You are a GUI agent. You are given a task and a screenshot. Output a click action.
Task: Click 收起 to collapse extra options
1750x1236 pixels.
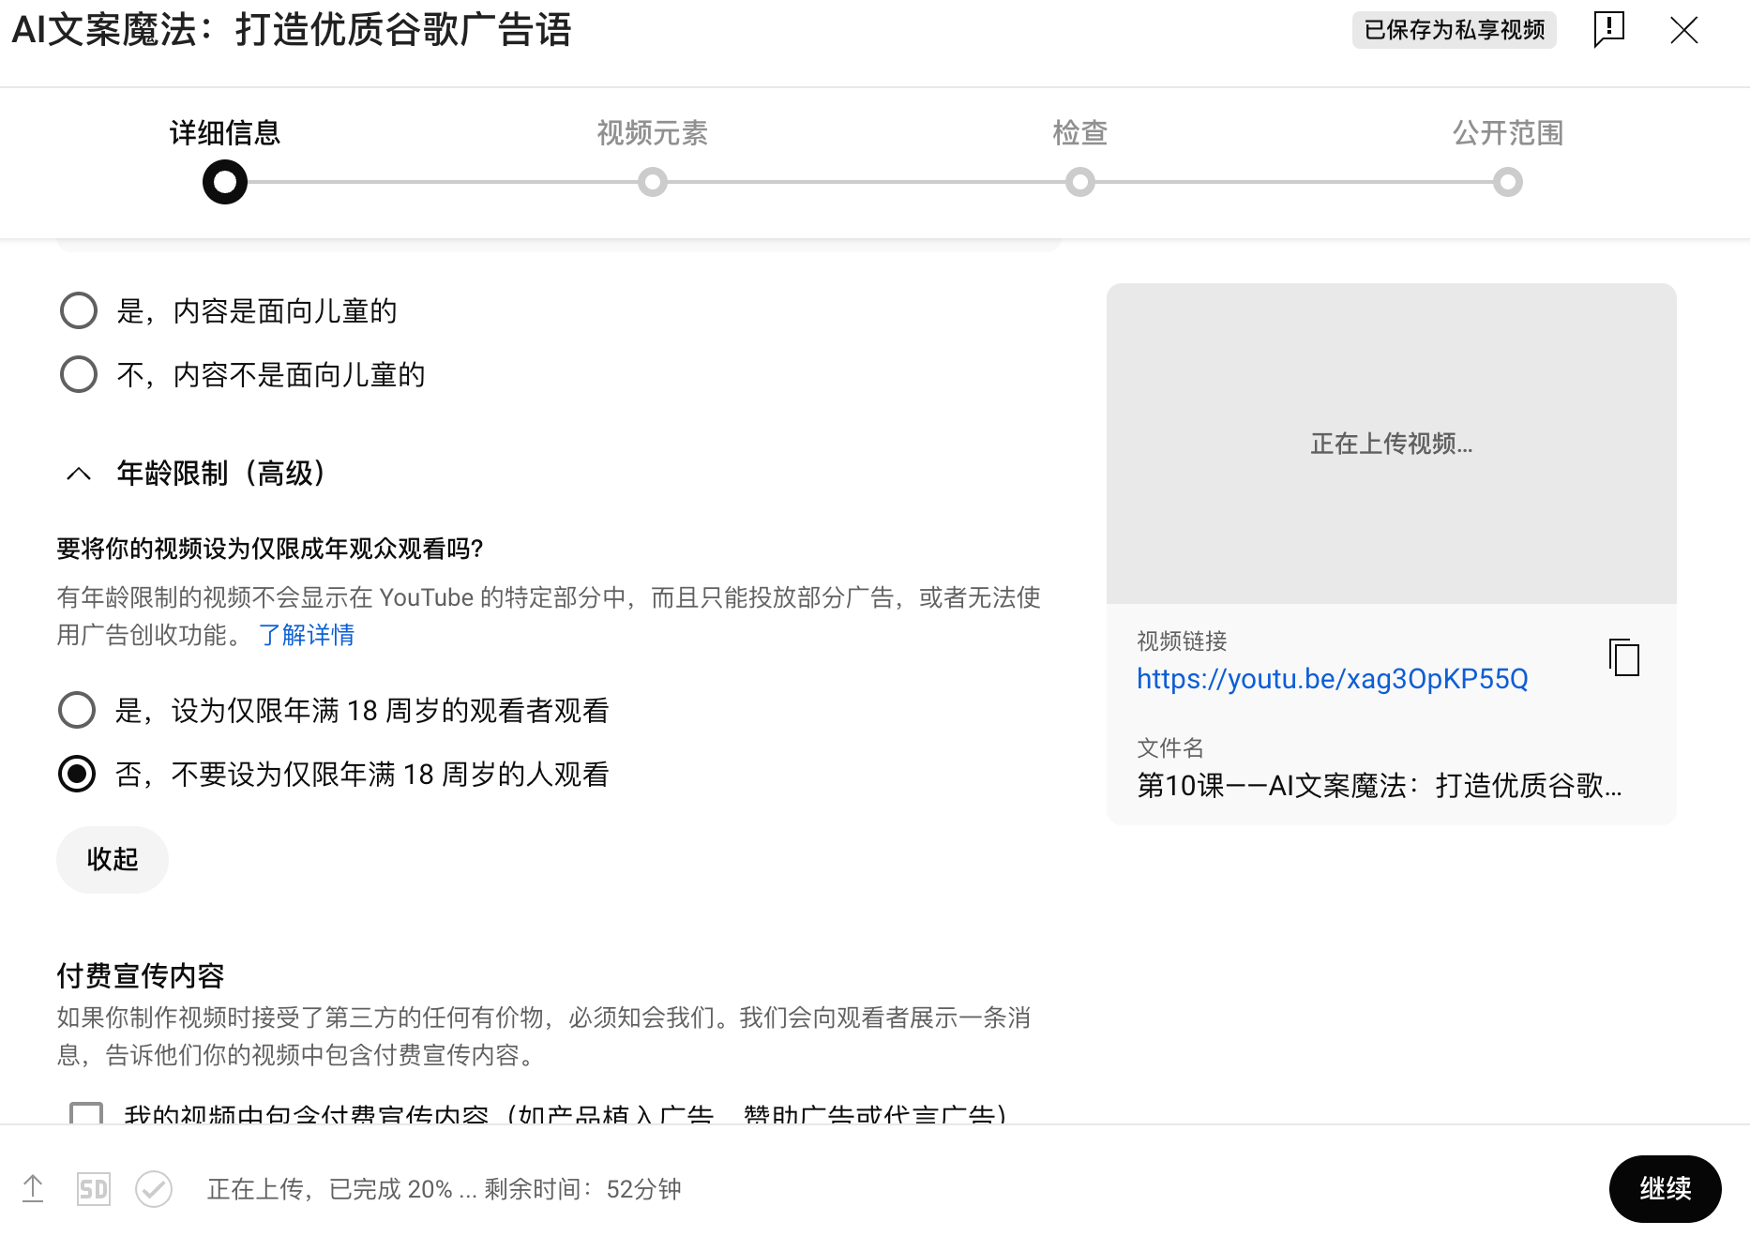click(113, 859)
